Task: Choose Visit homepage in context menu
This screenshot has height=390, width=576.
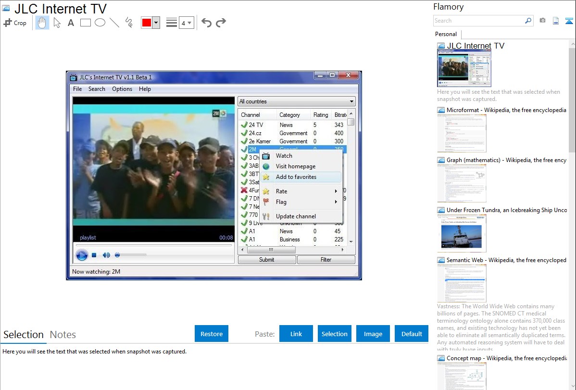Action: click(x=301, y=166)
